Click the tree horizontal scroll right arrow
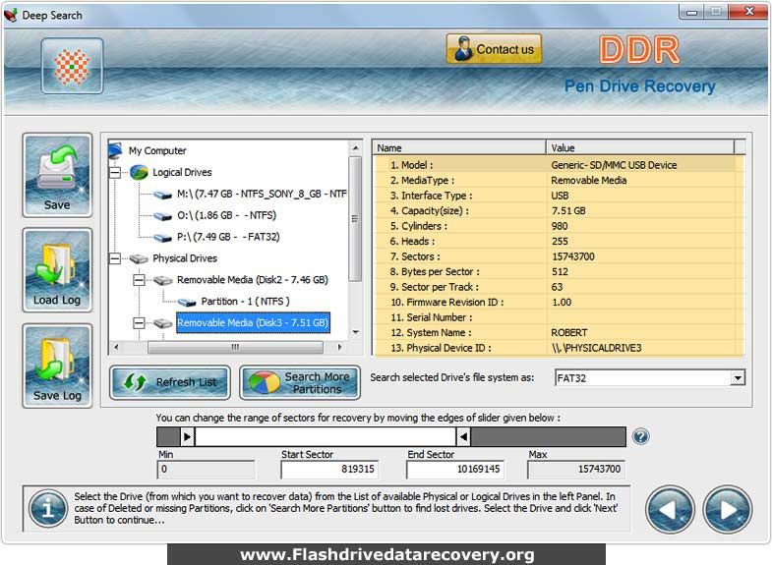Screen dimensions: 772x565 pyautogui.click(x=339, y=347)
